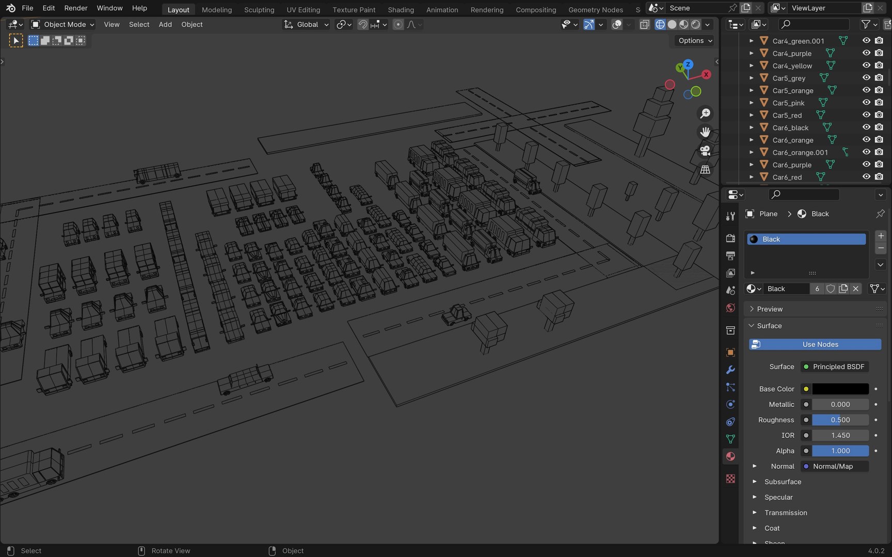The height and width of the screenshot is (557, 892).
Task: Open the viewport Add menu
Action: (165, 24)
